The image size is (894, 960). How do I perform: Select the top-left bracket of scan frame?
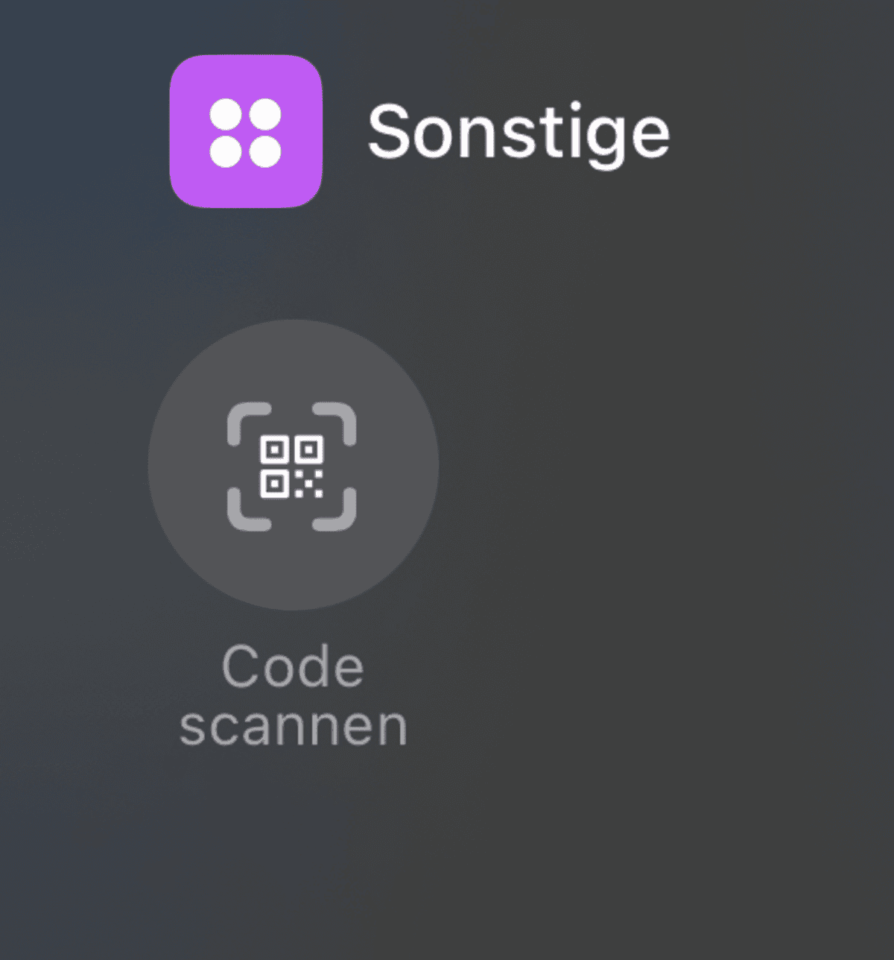[248, 423]
